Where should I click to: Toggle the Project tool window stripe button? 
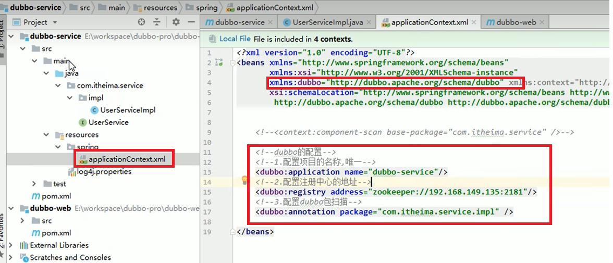(2, 35)
